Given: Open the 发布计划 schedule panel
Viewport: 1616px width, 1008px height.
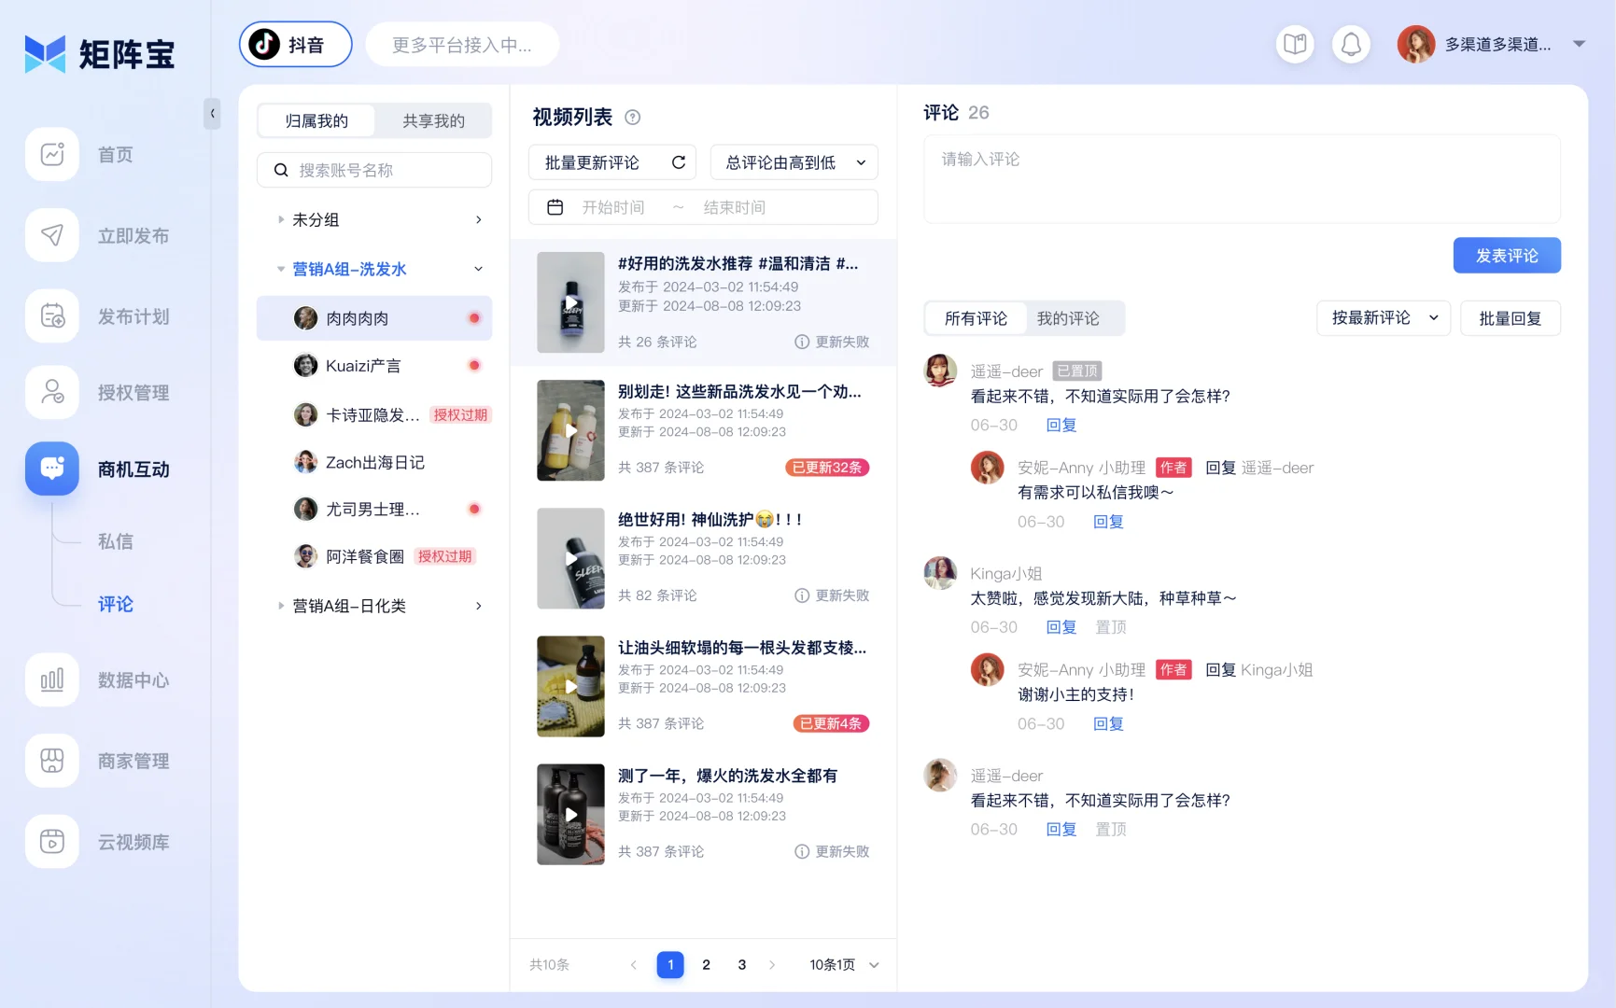Looking at the screenshot, I should pos(132,316).
